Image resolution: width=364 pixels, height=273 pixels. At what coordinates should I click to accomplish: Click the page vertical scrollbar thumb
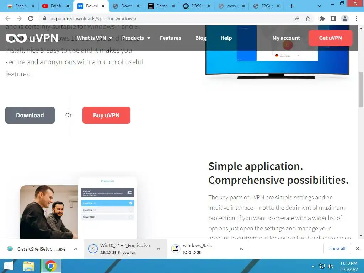pos(361,89)
